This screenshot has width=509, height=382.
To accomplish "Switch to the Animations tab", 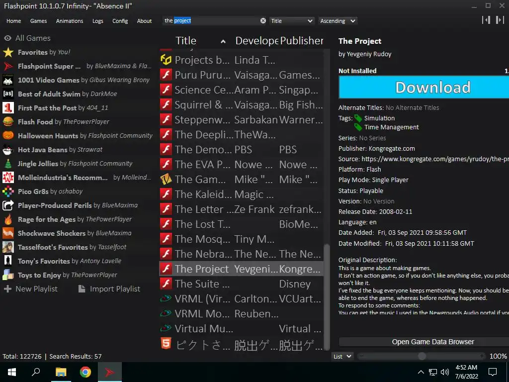I will click(70, 21).
